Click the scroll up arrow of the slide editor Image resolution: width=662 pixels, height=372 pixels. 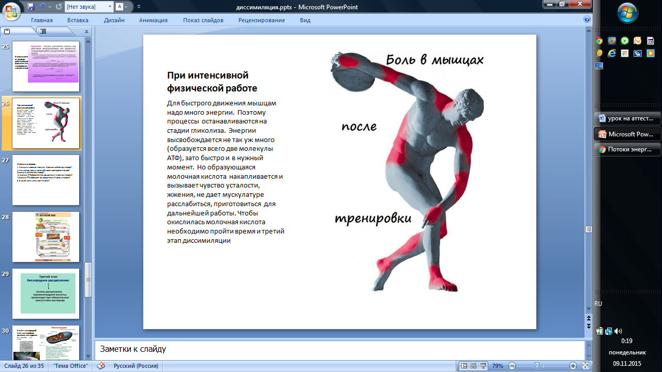tap(588, 32)
